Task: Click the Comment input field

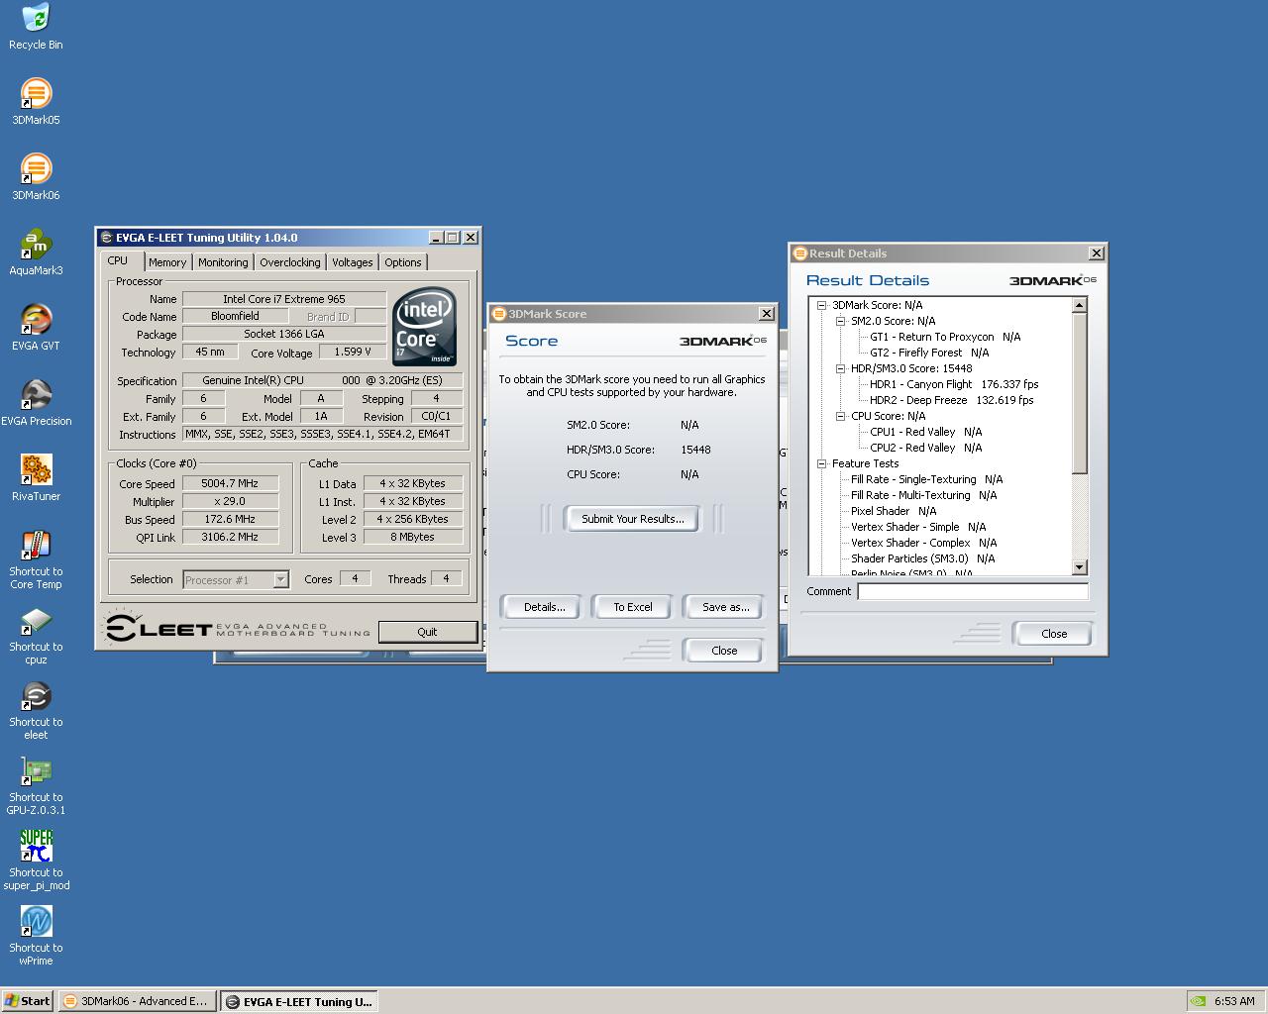Action: (973, 591)
